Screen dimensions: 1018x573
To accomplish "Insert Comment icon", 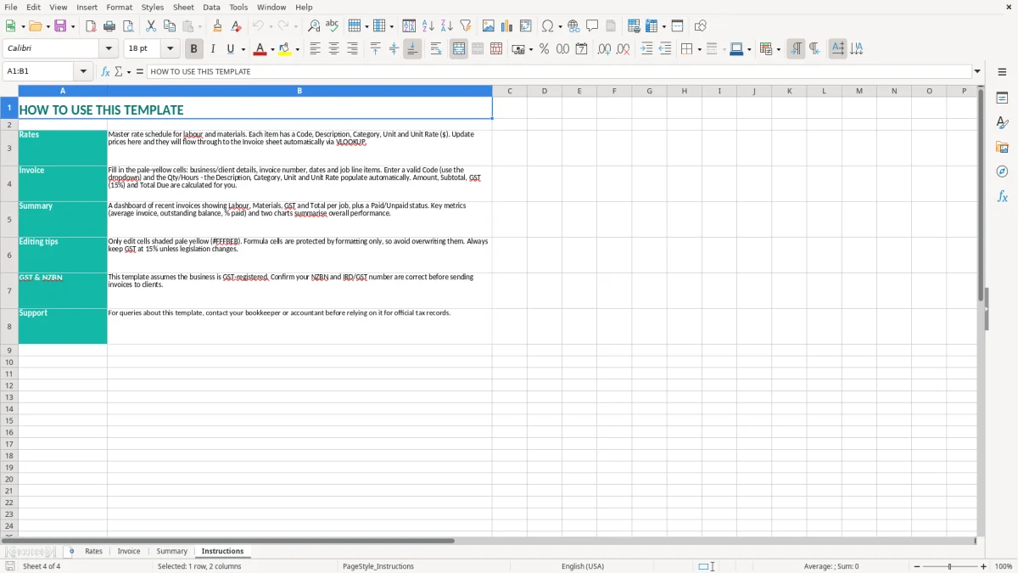I will tap(592, 26).
